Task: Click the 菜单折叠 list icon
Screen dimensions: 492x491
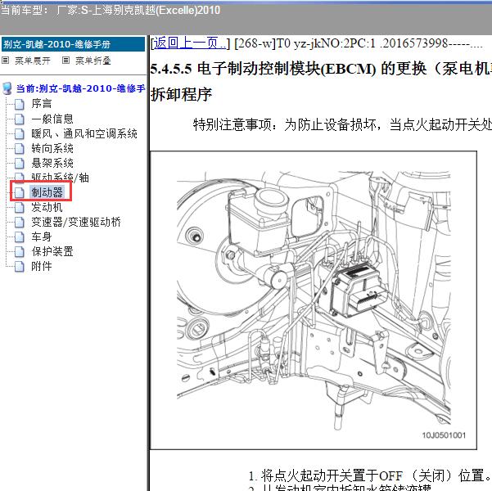Action: [65, 61]
